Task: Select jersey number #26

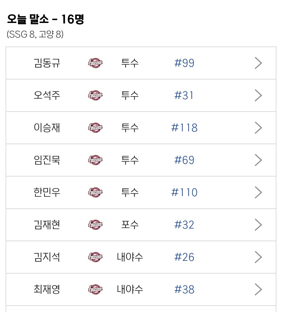Action: click(x=184, y=257)
